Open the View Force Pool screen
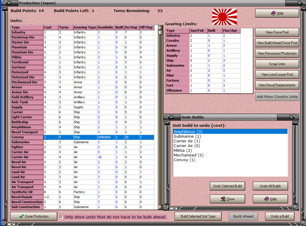 tap(277, 32)
